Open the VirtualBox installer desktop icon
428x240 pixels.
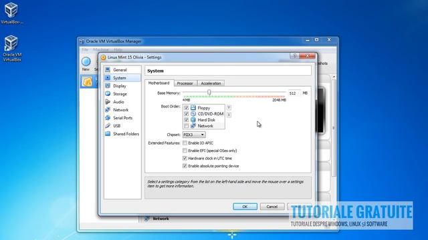12,13
